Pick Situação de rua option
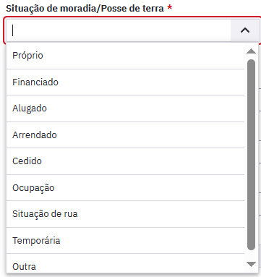261x277 pixels. [x=125, y=214]
